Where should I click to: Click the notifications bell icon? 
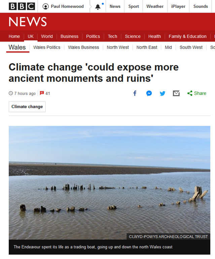click(x=98, y=7)
